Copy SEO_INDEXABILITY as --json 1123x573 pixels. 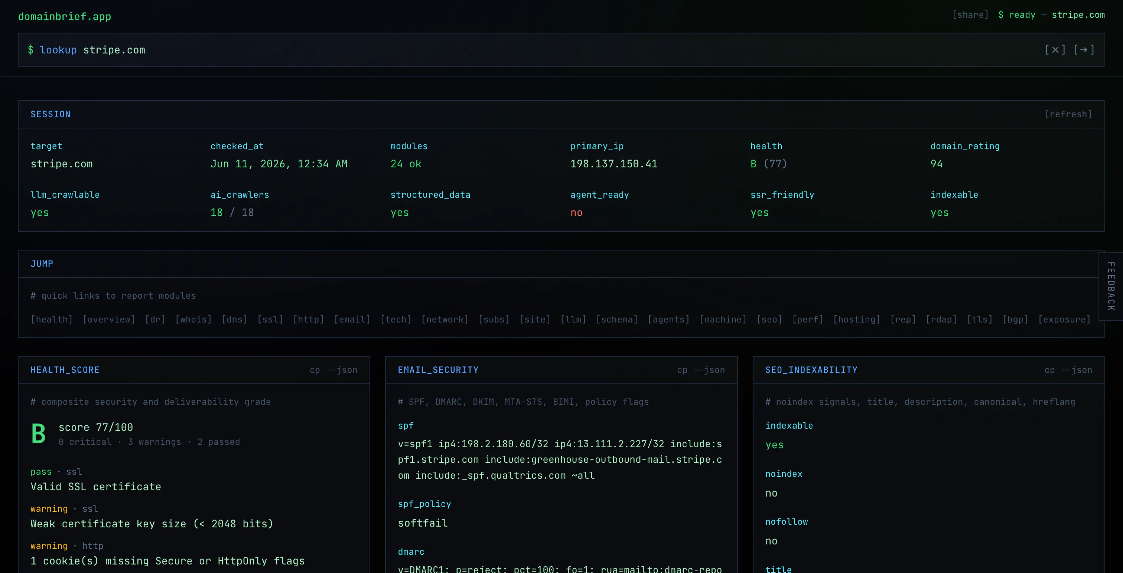coord(1077,370)
